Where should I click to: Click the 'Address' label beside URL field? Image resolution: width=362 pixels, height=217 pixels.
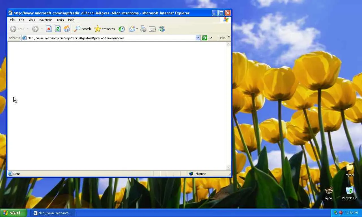(x=14, y=38)
